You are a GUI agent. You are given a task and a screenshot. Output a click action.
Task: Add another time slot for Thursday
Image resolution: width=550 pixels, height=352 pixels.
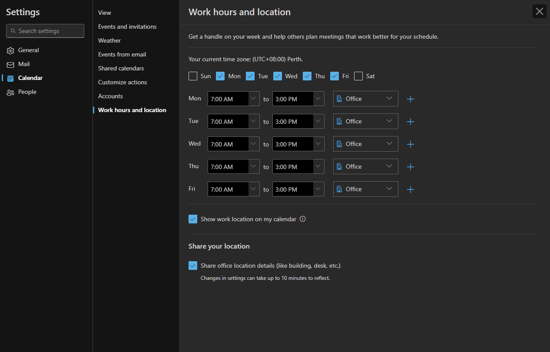pyautogui.click(x=411, y=167)
